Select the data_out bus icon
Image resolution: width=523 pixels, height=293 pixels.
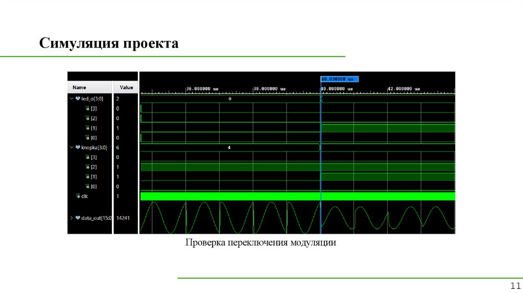pos(78,218)
